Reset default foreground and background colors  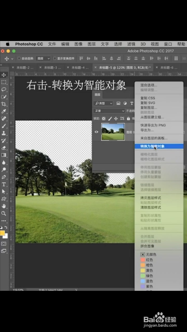[x=1, y=227]
